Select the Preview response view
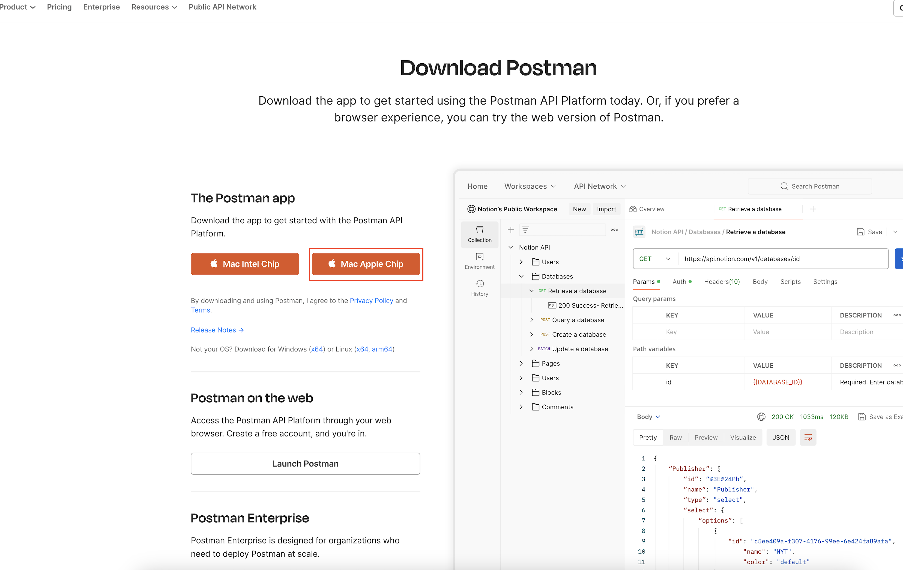 [x=706, y=438]
